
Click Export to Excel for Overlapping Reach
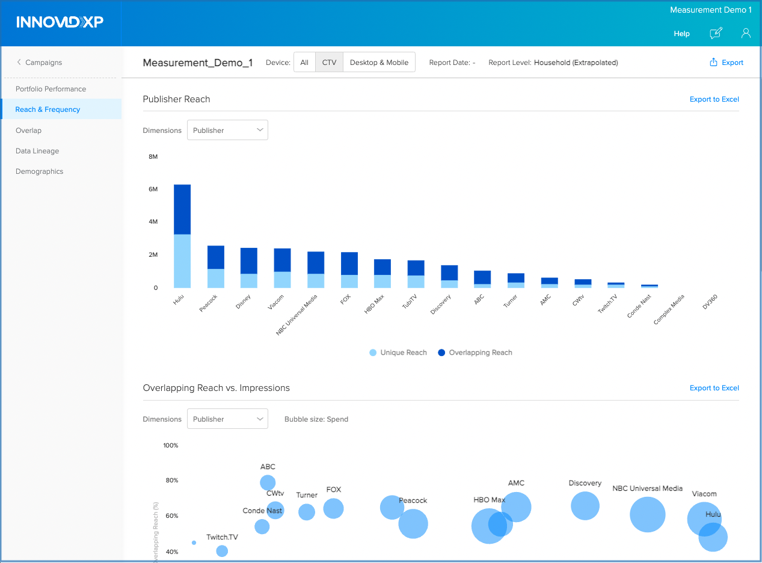tap(714, 388)
